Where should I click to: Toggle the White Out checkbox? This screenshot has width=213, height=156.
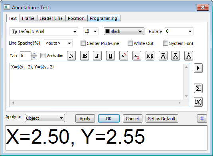[x=130, y=43]
